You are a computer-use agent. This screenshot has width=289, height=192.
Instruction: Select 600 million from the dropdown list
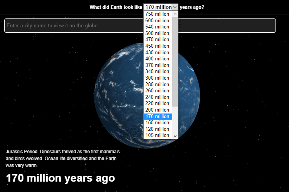click(158, 20)
